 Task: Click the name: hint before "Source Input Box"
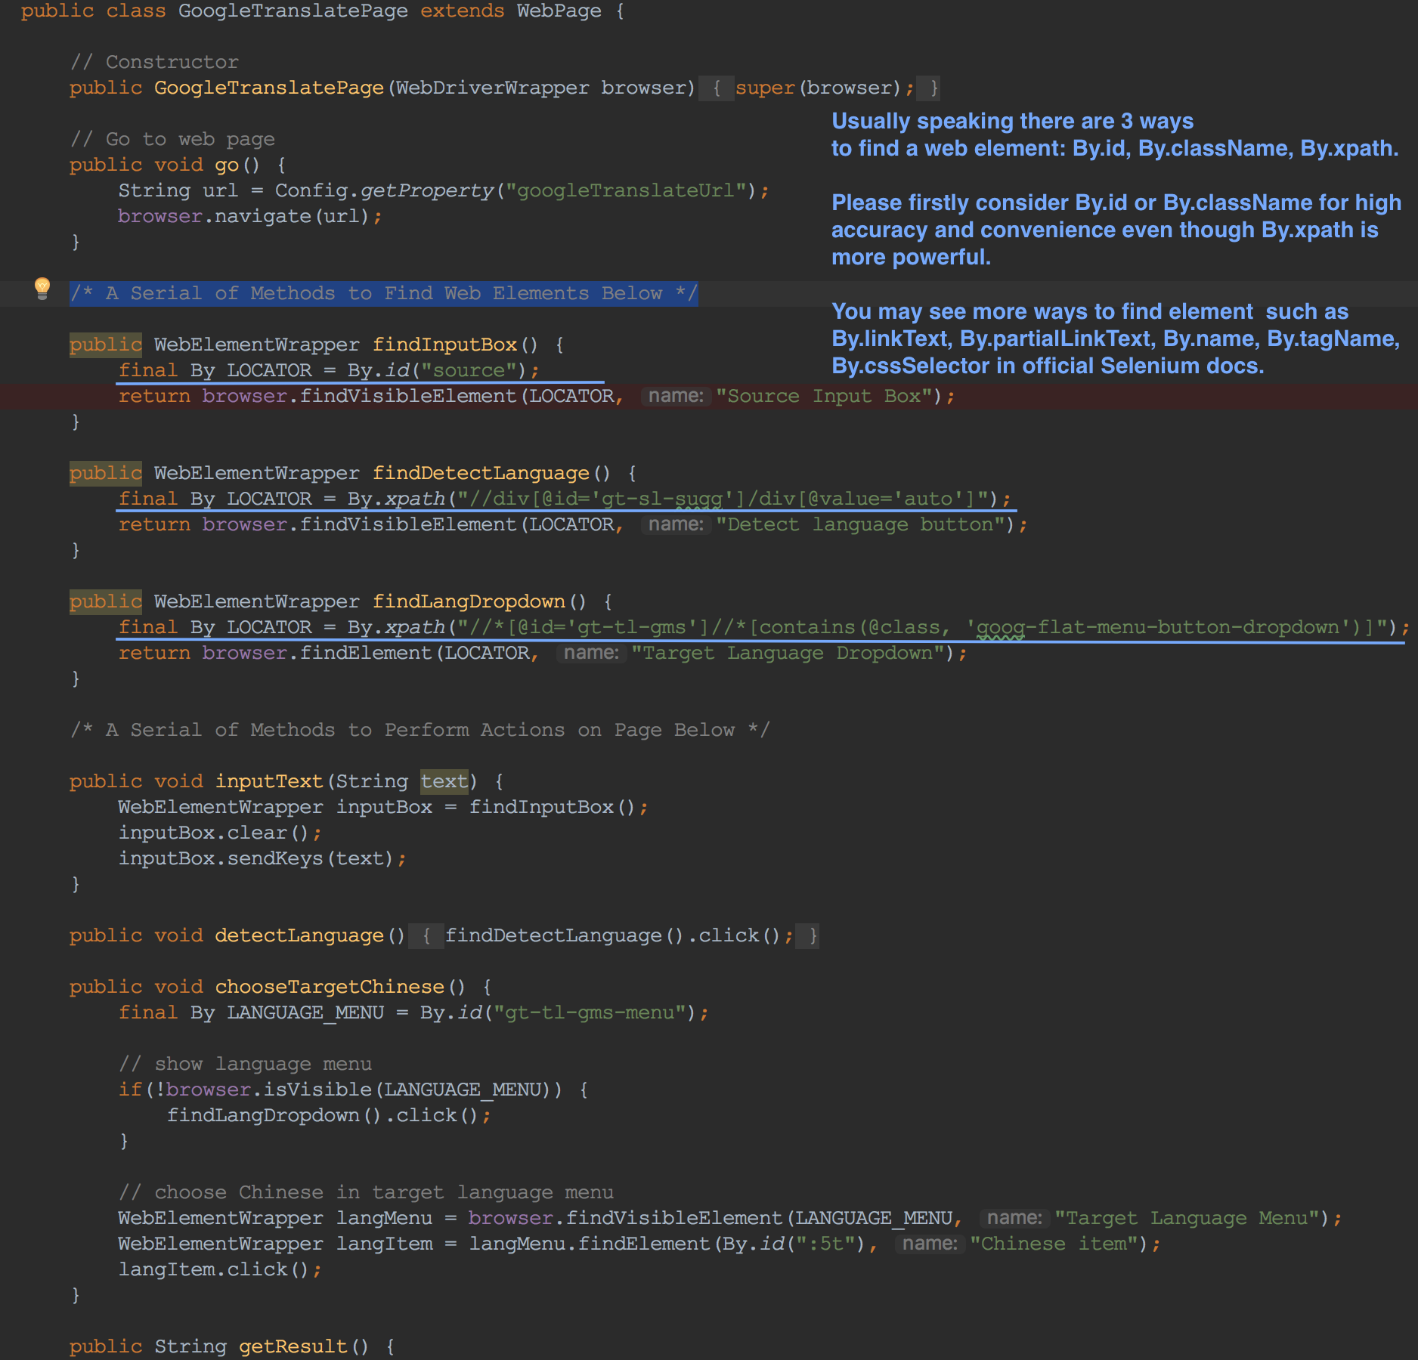tap(676, 396)
